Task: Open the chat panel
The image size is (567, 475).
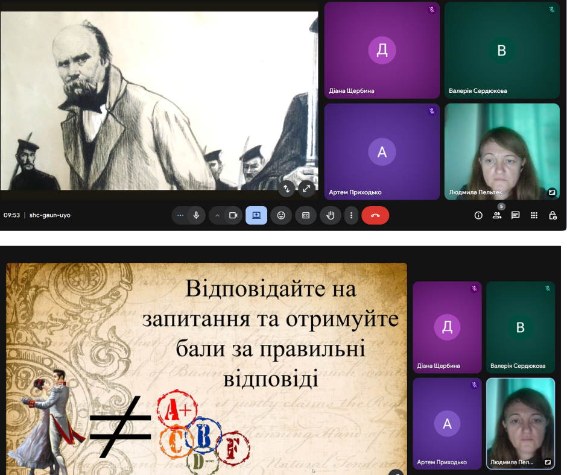Action: click(516, 215)
